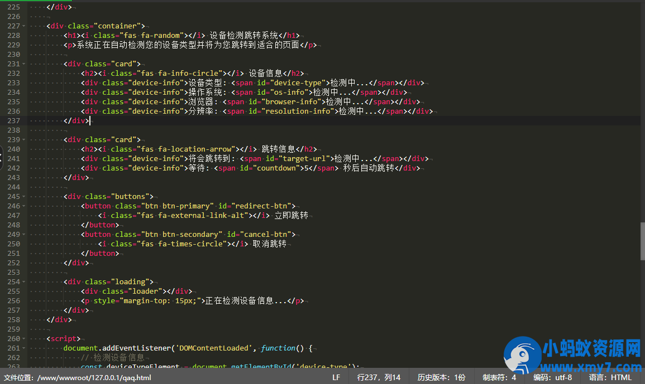Fold the second card div at line 239
The width and height of the screenshot is (645, 384).
[24, 140]
